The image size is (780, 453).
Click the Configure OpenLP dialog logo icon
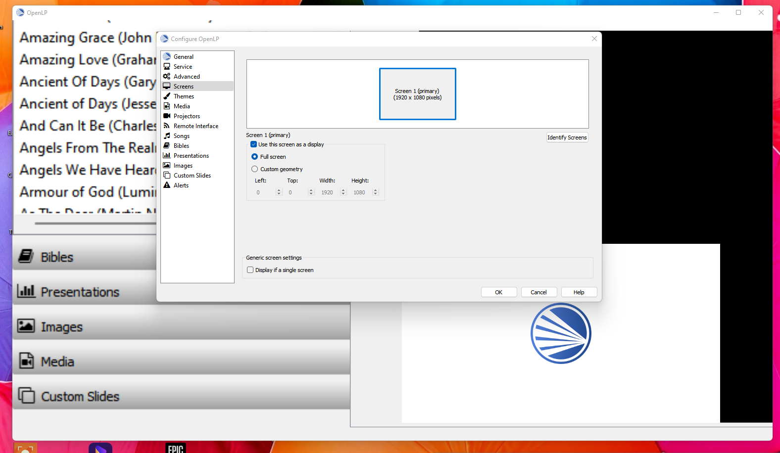pyautogui.click(x=164, y=39)
